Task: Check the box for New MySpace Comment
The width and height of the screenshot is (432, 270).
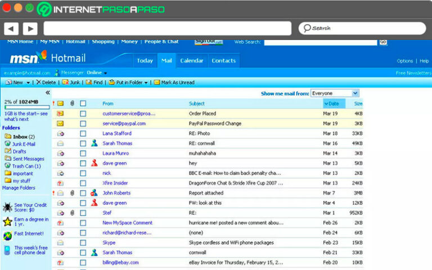Action: pos(83,223)
